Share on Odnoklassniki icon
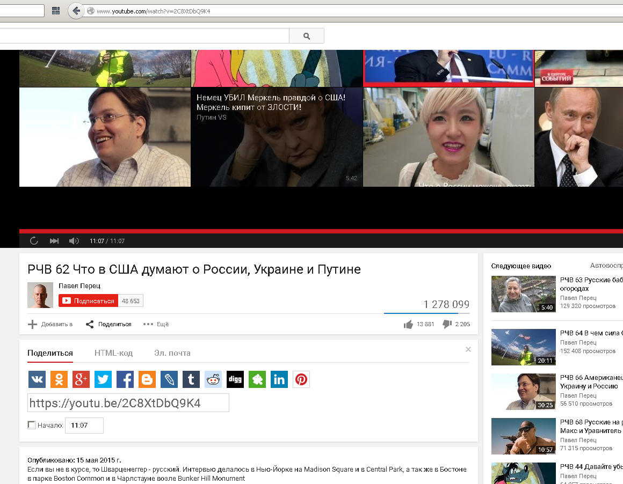This screenshot has height=484, width=623. [x=59, y=379]
